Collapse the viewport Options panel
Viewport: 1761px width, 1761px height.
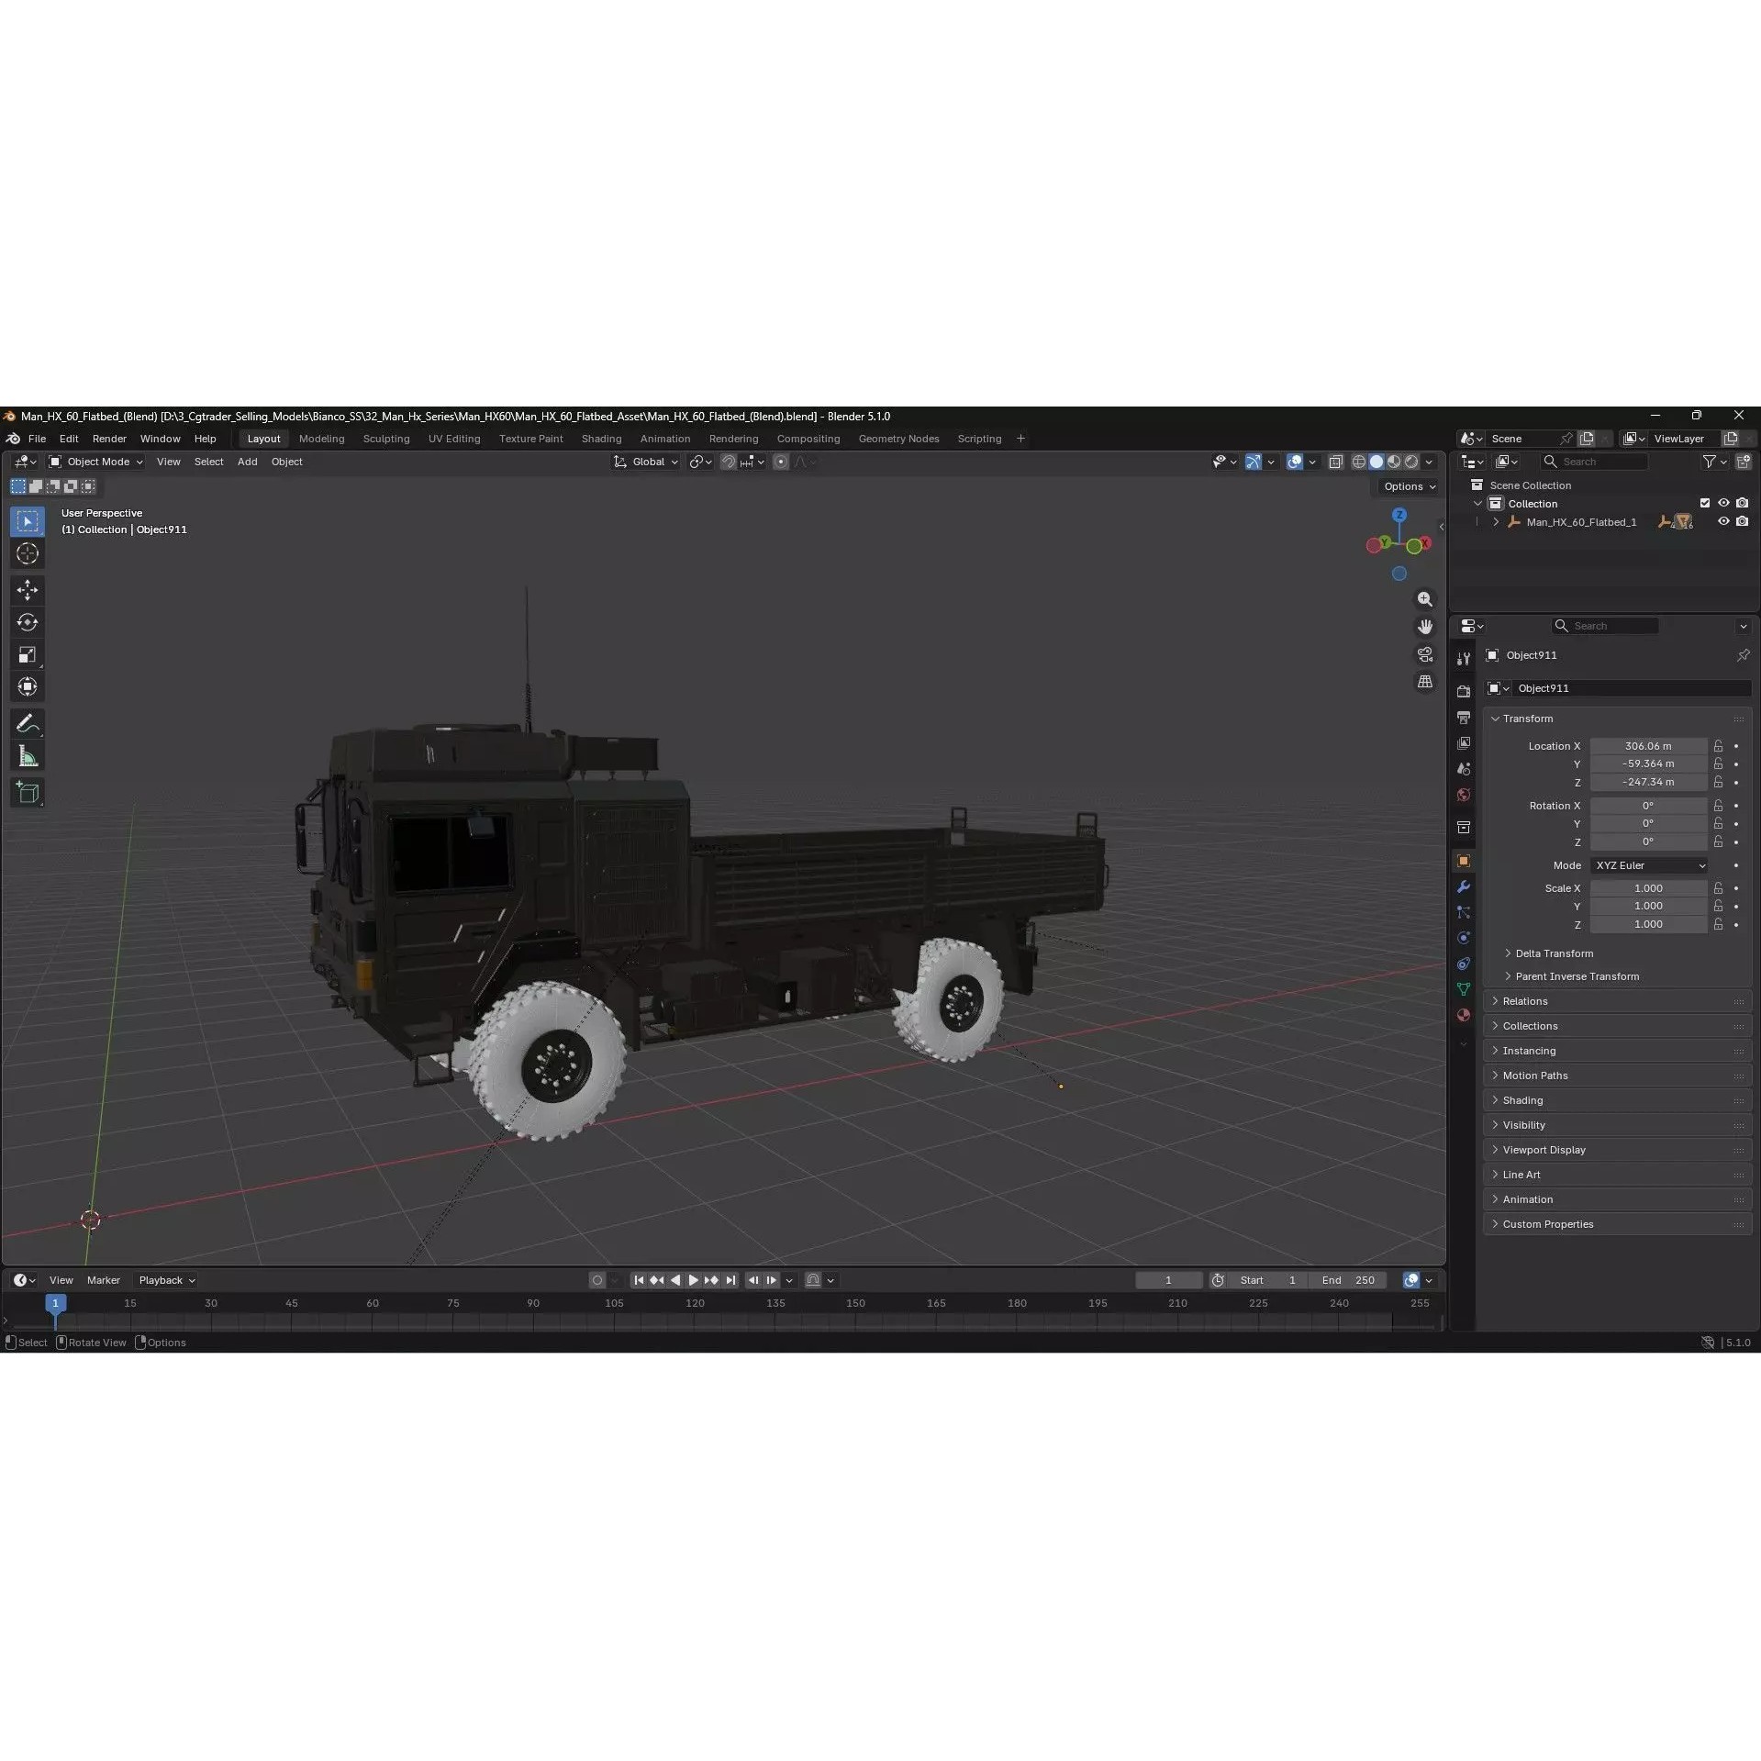1408,486
